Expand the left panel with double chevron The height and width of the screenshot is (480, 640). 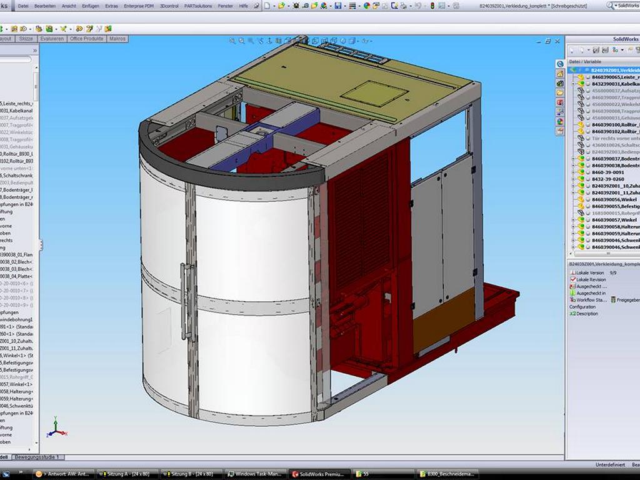35,51
